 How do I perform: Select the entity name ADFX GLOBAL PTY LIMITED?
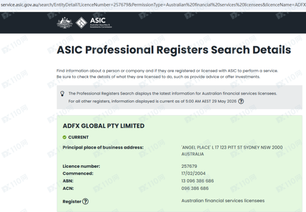coord(104,126)
